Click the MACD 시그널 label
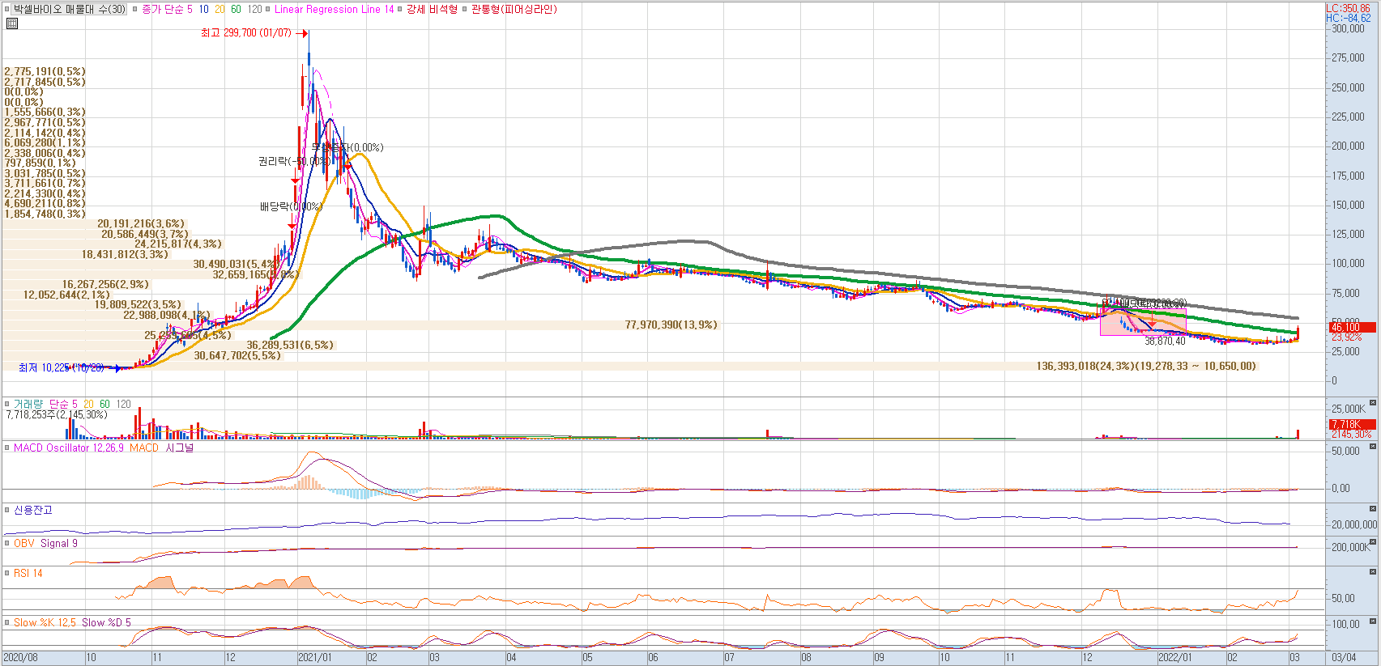1381x666 pixels. click(161, 448)
